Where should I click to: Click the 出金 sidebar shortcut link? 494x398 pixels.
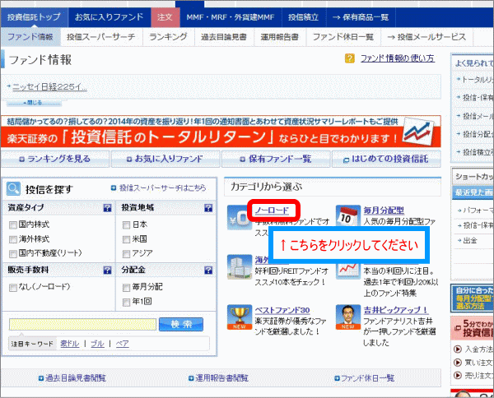[470, 241]
